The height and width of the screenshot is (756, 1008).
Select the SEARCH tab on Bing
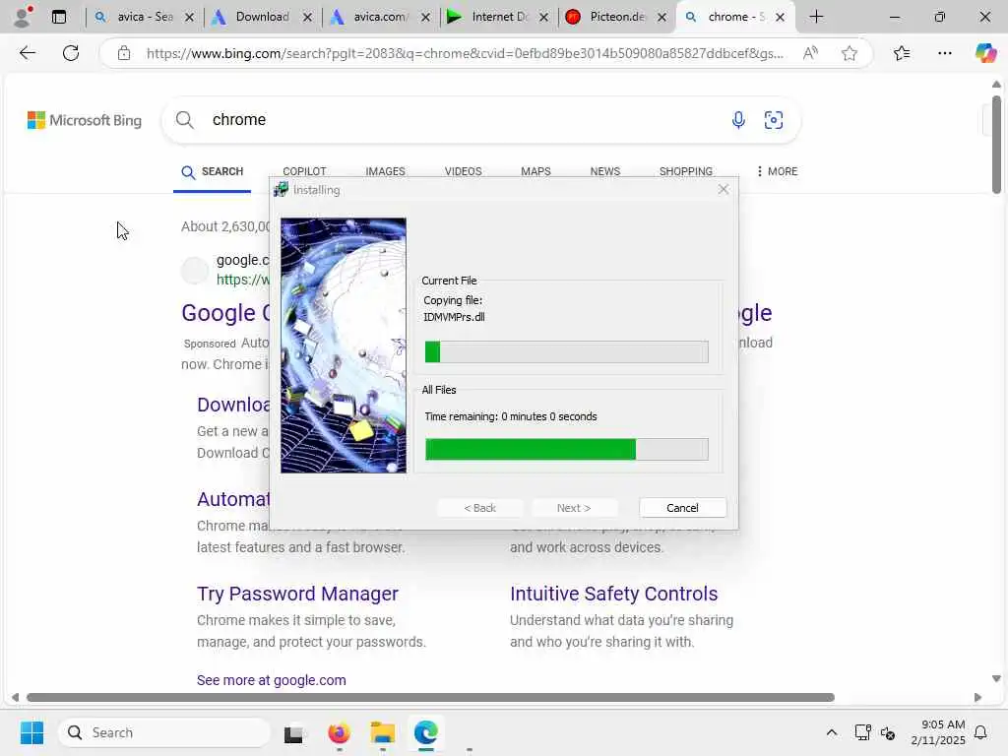click(x=213, y=171)
